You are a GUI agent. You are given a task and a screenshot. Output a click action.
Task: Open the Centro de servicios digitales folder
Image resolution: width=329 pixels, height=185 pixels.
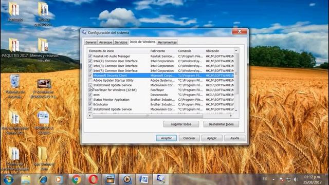(x=15, y=159)
